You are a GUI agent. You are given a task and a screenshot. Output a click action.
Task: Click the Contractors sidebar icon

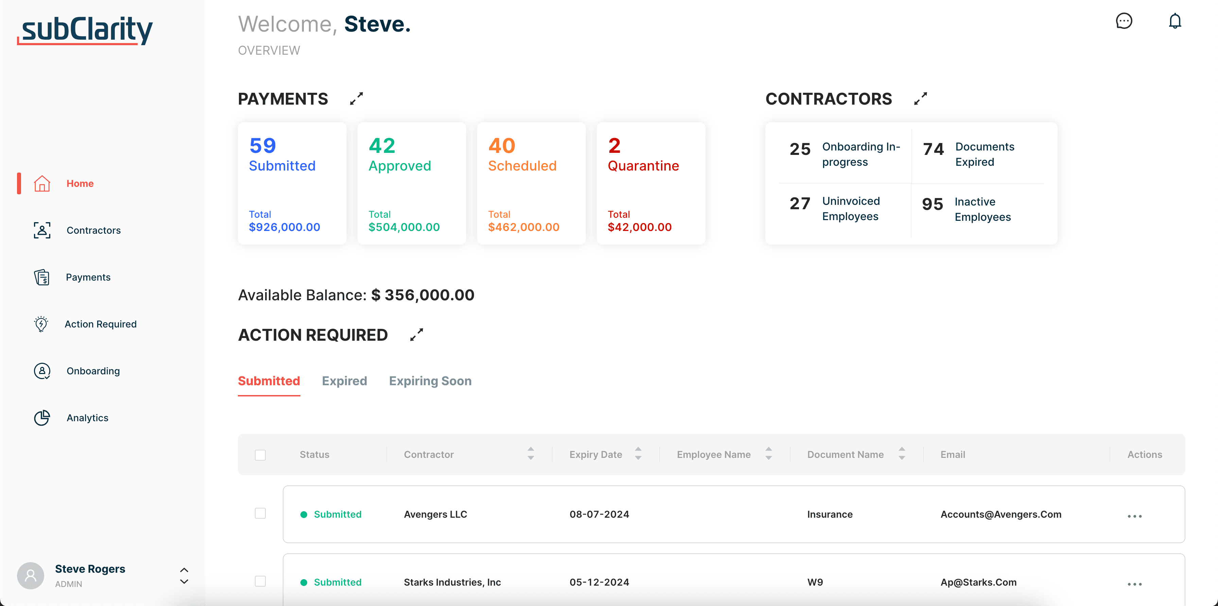42,230
